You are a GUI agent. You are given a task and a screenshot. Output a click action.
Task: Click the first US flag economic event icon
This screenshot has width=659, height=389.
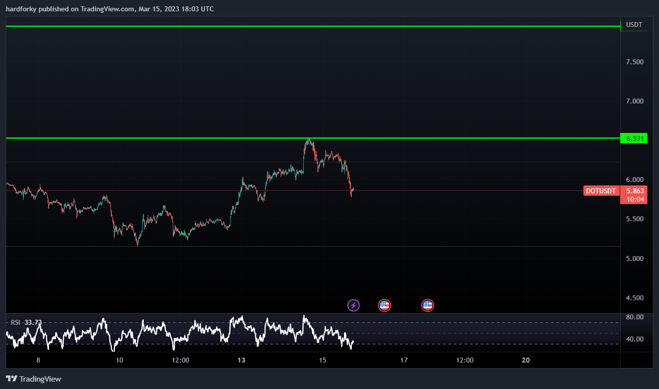point(384,306)
